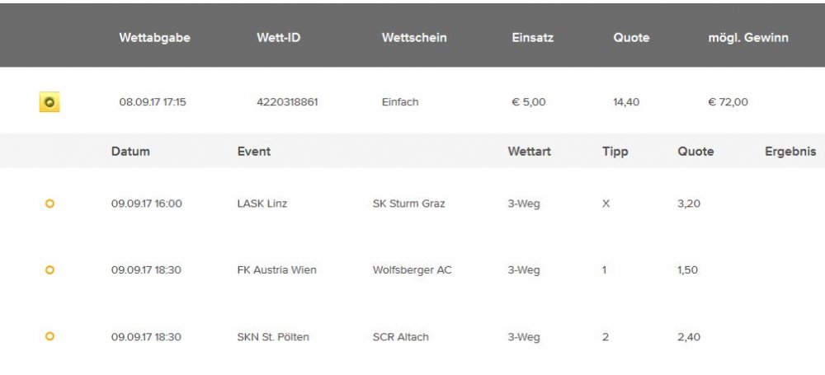
Task: Select the Wett-ID column header
Action: tap(278, 38)
